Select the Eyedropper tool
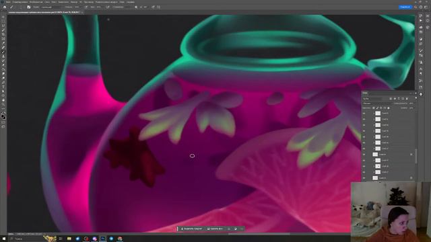 click(3, 43)
